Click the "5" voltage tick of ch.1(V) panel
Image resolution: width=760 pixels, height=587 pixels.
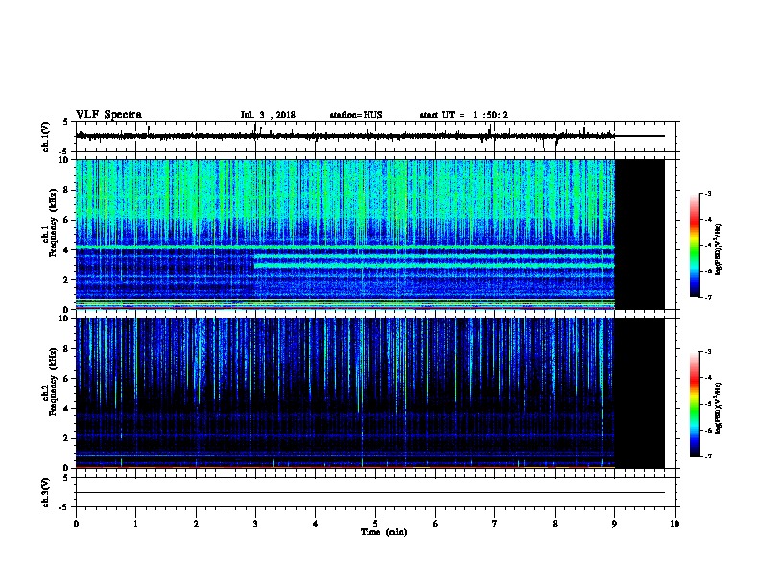click(x=66, y=122)
